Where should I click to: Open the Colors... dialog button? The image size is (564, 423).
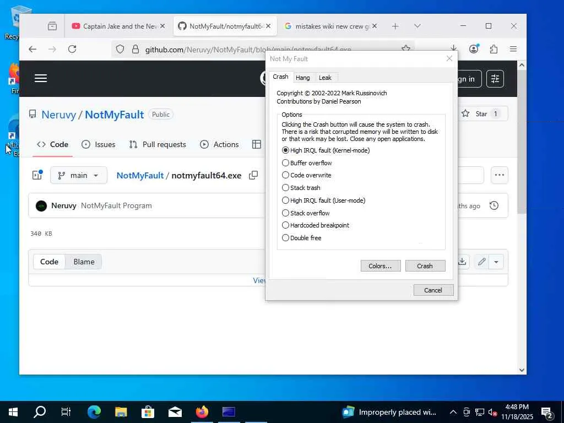[380, 266]
